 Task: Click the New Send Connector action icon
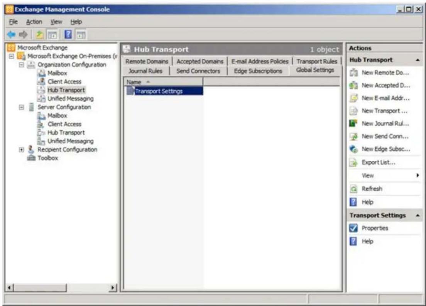click(x=353, y=137)
